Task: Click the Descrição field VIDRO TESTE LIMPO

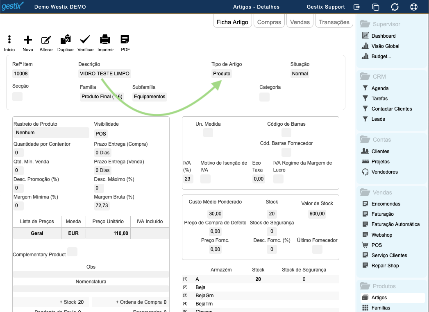Action: click(105, 74)
